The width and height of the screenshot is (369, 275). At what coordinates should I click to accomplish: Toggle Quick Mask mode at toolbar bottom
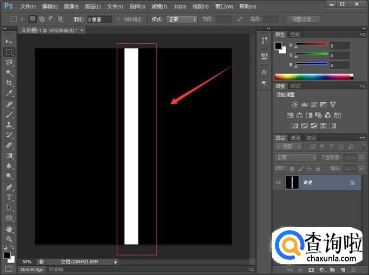tap(9, 269)
